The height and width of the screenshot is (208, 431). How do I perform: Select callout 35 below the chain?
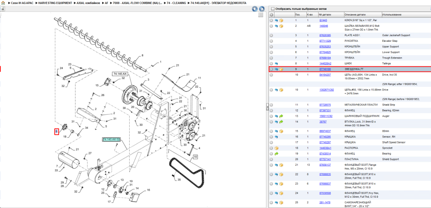(x=179, y=180)
